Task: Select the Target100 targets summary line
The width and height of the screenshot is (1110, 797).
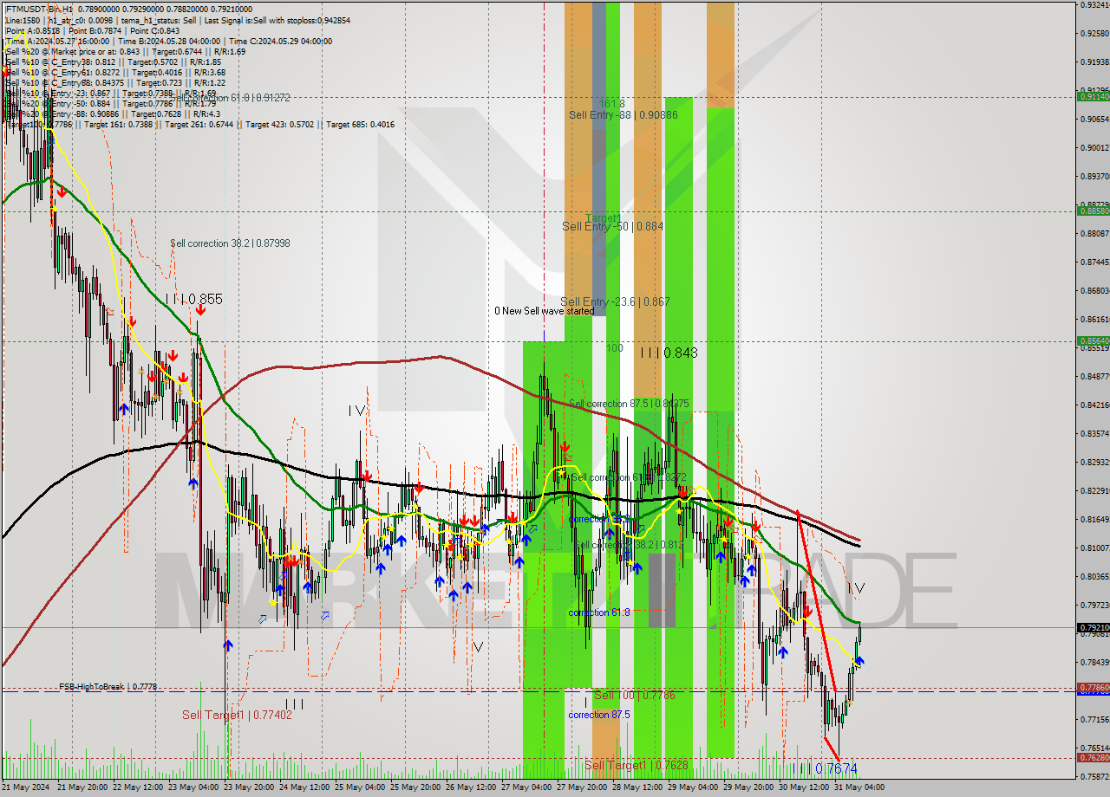Action: click(200, 125)
